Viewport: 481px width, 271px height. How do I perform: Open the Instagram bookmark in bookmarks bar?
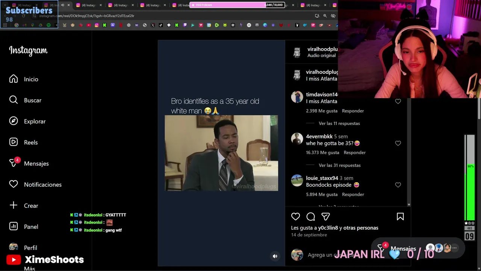tap(97, 25)
